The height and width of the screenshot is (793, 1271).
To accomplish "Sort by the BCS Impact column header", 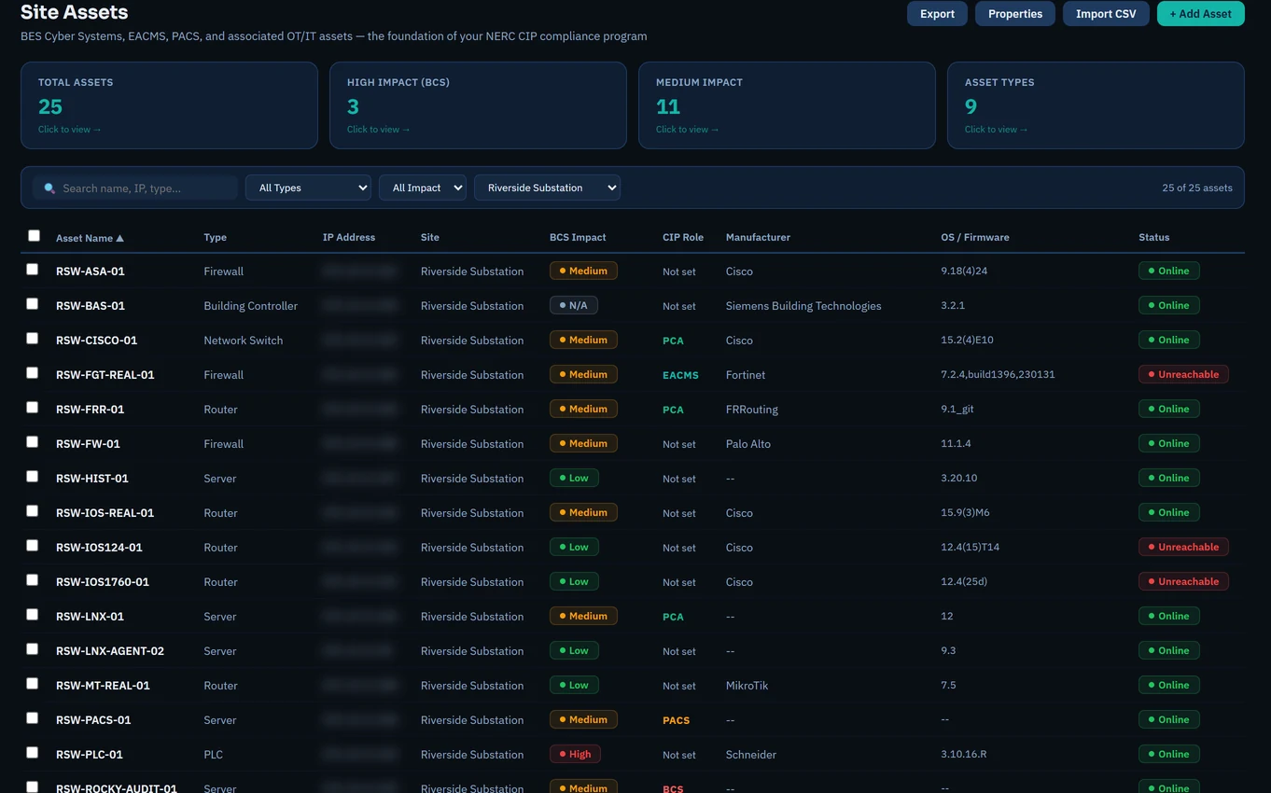I will click(578, 237).
